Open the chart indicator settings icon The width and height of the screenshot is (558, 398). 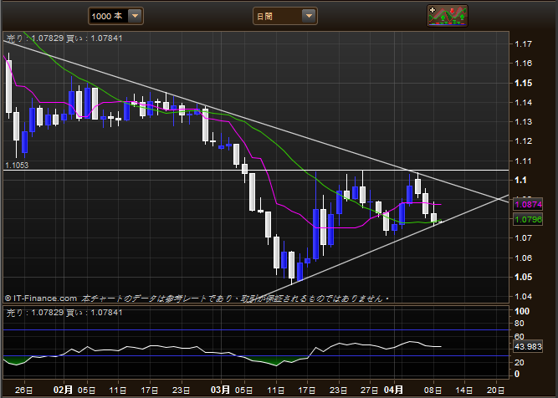click(x=448, y=16)
